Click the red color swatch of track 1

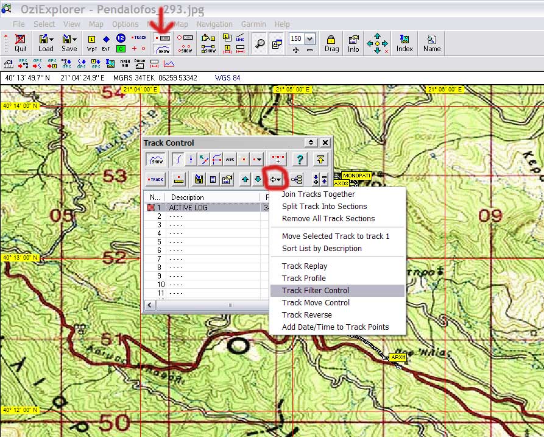[x=150, y=208]
